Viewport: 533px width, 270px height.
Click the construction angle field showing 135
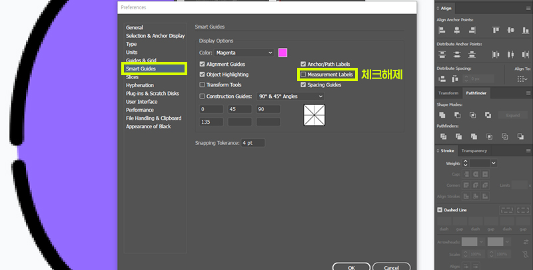tap(211, 122)
